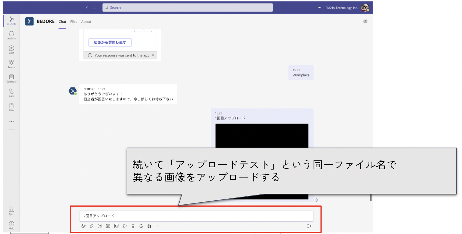Open more messaging extensions ellipsis
This screenshot has height=234, width=462.
157,226
